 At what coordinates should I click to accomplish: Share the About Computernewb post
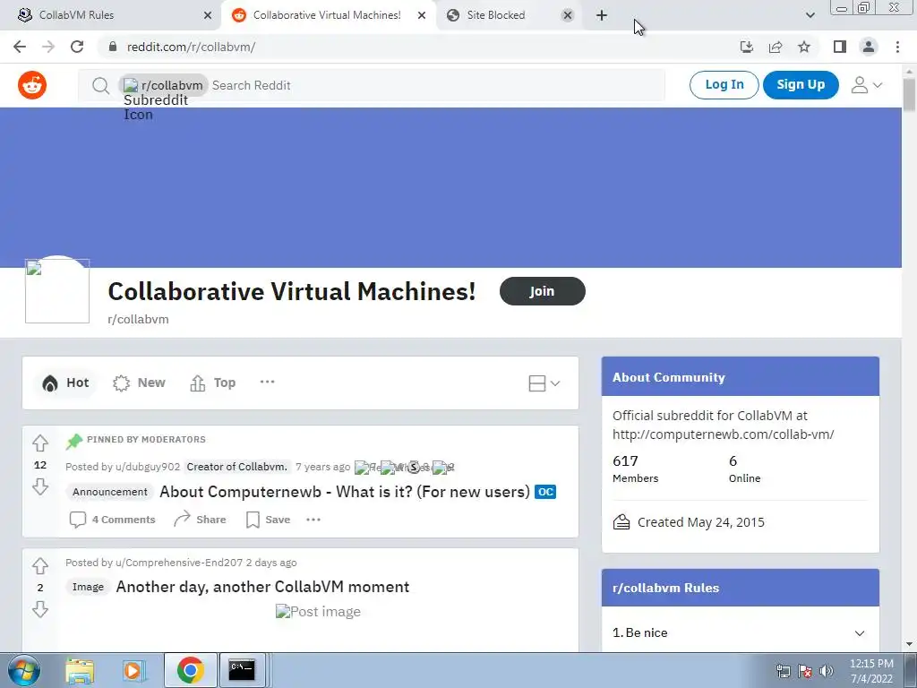click(200, 520)
